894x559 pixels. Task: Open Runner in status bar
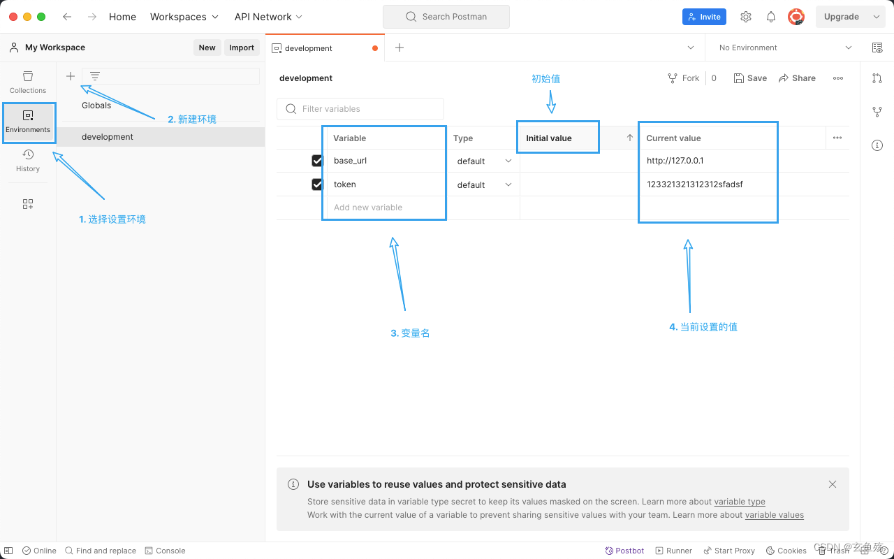point(673,551)
